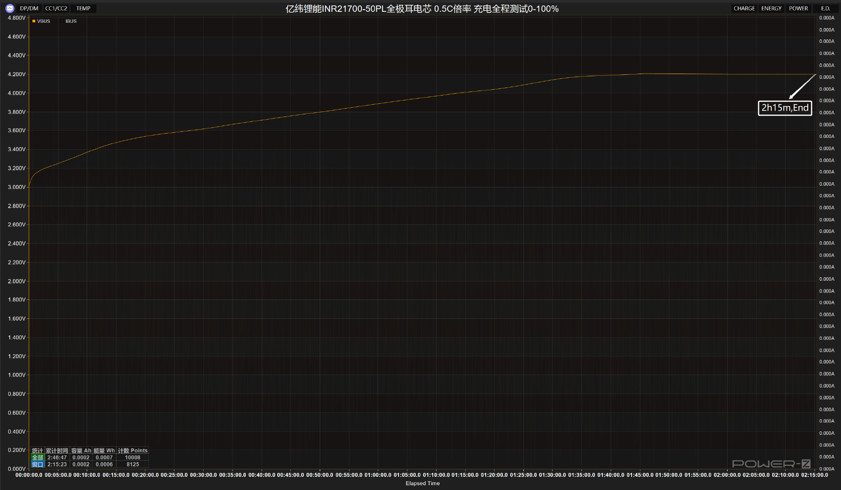Toggle the E.D. curve button

click(826, 8)
